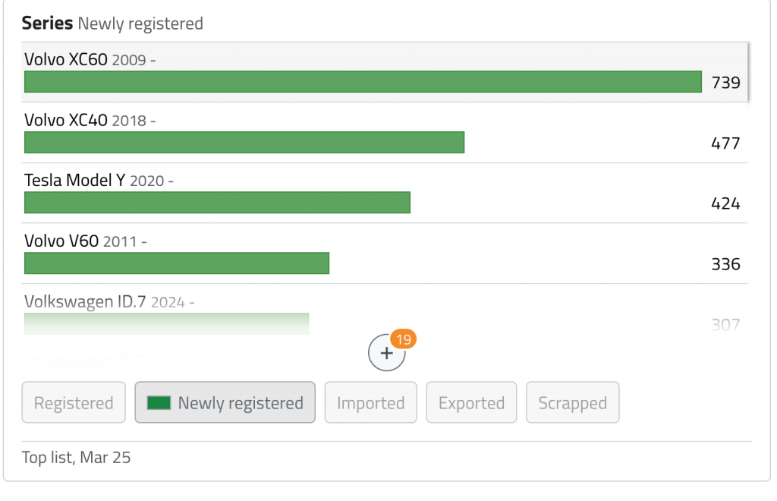Image resolution: width=777 pixels, height=501 pixels.
Task: Open the Volvo XC40 series row
Action: tap(66, 120)
